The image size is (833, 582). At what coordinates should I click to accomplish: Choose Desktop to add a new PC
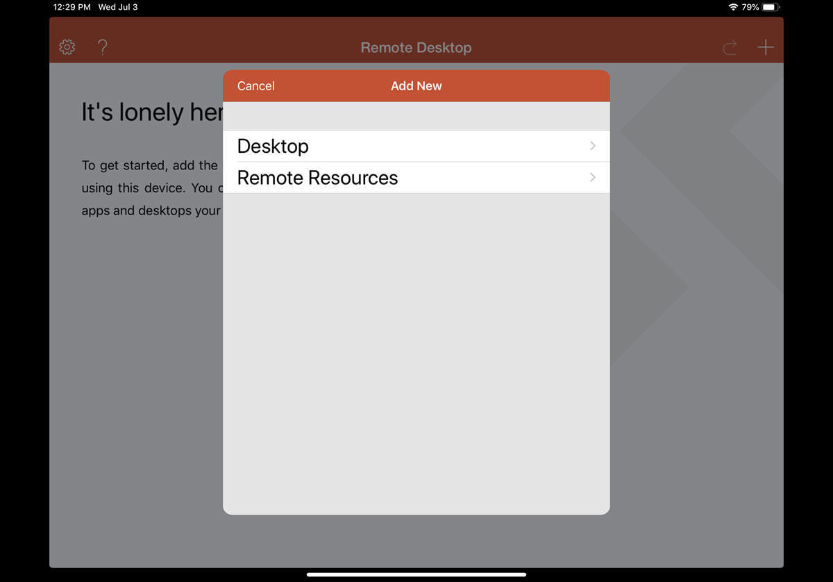(273, 146)
